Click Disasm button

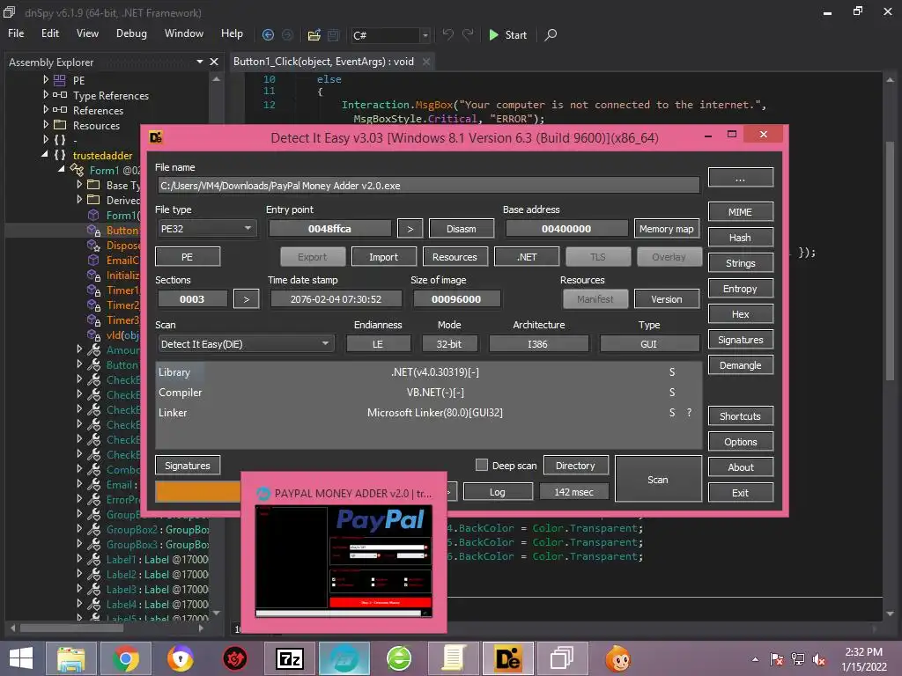tap(462, 229)
